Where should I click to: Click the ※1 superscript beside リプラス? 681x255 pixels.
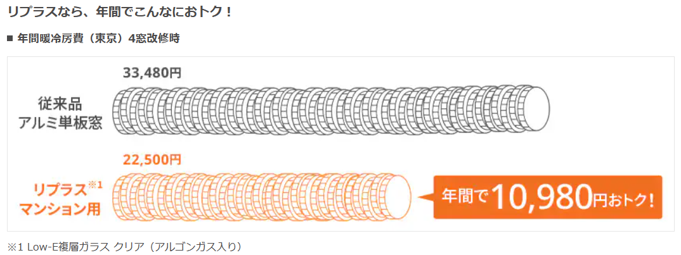tap(94, 184)
